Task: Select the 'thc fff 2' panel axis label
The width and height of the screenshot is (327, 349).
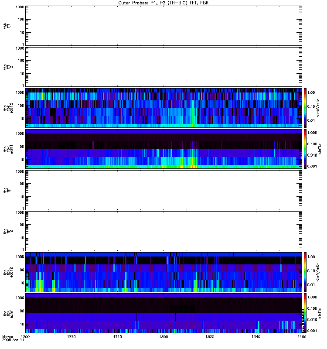Action: (x=8, y=231)
